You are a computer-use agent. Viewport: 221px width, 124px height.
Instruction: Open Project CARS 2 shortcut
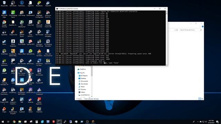[x=4, y=101]
